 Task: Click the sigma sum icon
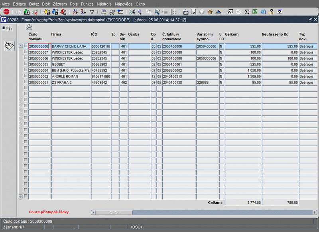(x=247, y=12)
